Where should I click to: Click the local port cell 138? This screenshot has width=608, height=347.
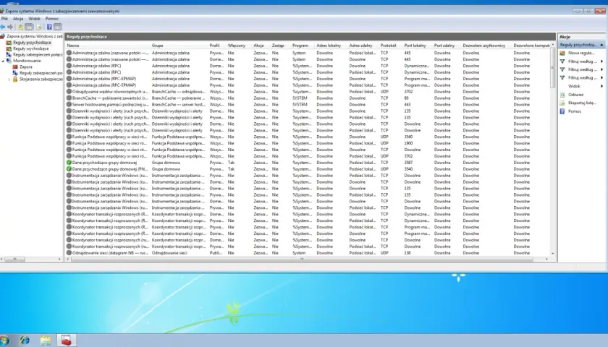point(407,252)
